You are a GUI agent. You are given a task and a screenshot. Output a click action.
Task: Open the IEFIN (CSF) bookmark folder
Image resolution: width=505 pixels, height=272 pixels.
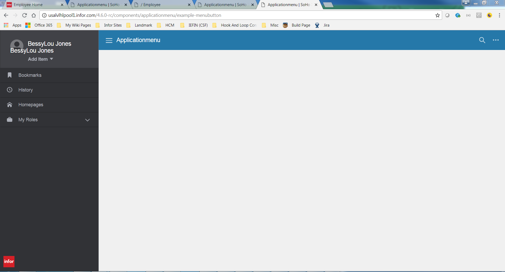[x=194, y=25]
